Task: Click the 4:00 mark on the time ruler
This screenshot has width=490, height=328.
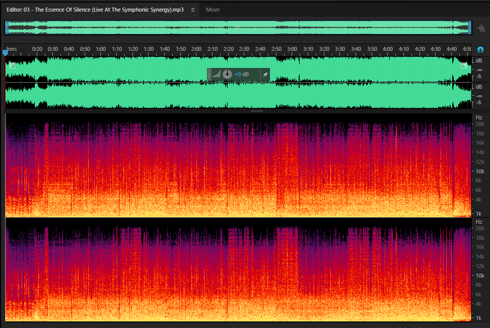Action: (x=387, y=49)
